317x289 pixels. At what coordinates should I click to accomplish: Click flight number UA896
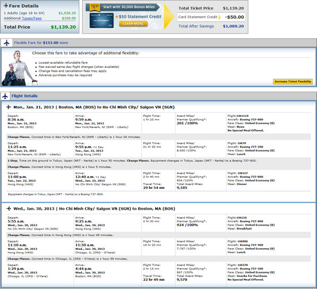(243, 241)
